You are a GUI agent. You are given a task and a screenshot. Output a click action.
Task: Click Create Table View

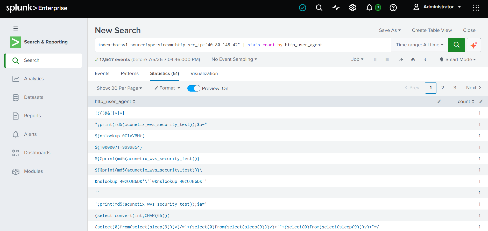point(432,30)
